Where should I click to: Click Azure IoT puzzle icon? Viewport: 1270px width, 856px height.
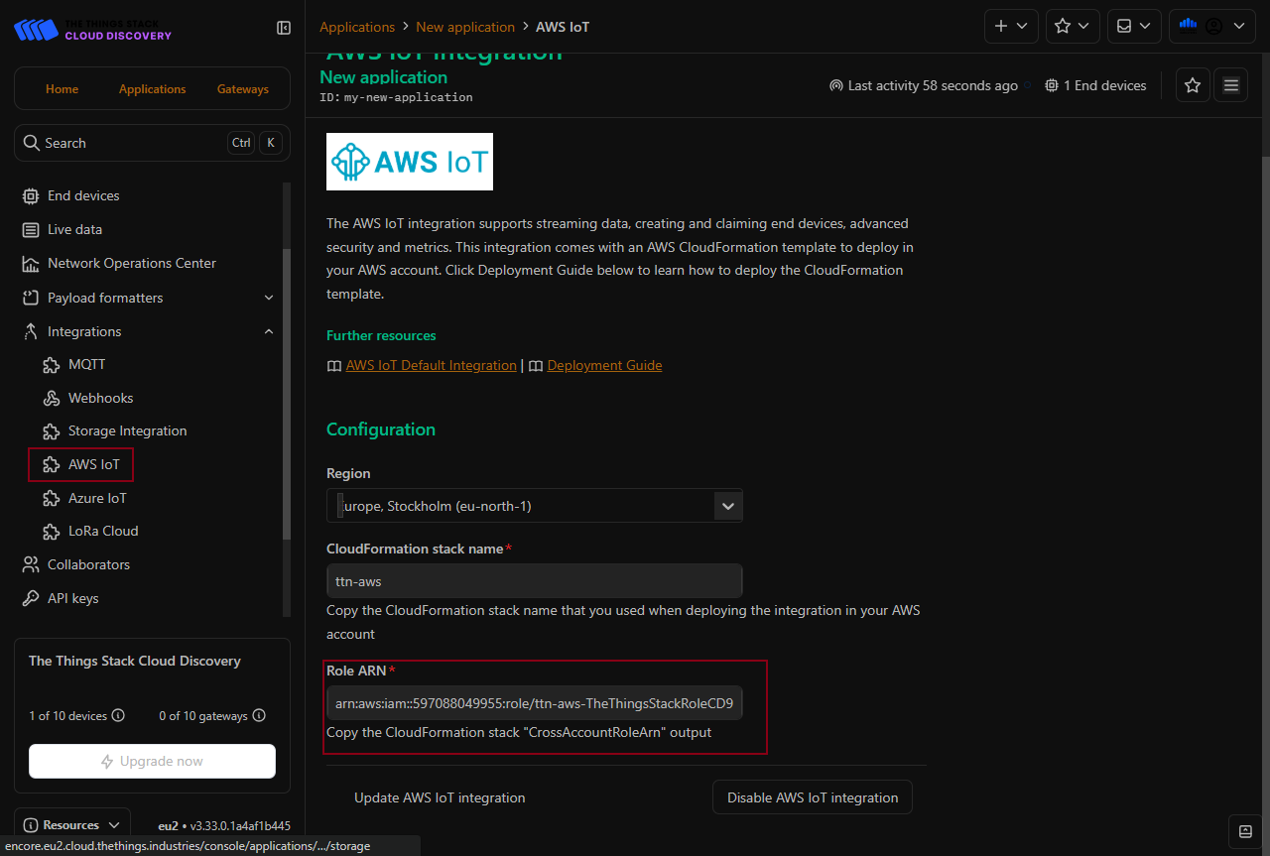click(x=52, y=498)
